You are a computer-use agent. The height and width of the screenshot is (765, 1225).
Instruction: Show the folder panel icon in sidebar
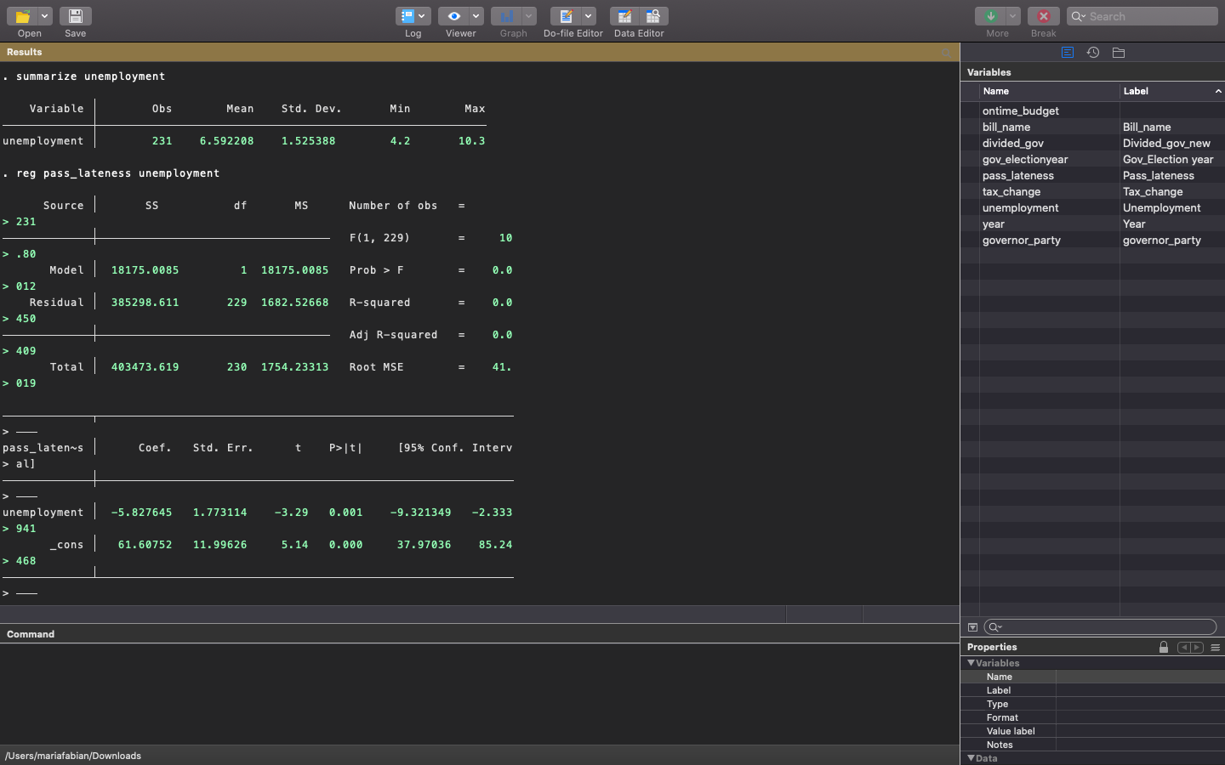(1119, 53)
